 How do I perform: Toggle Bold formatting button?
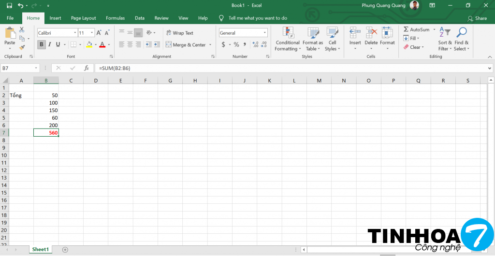coord(42,44)
